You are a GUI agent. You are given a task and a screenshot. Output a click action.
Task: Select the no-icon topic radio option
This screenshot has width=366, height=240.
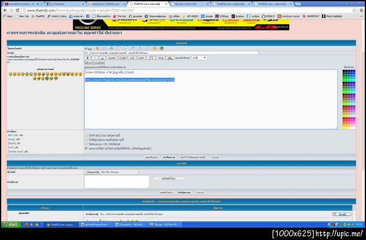tap(85, 49)
